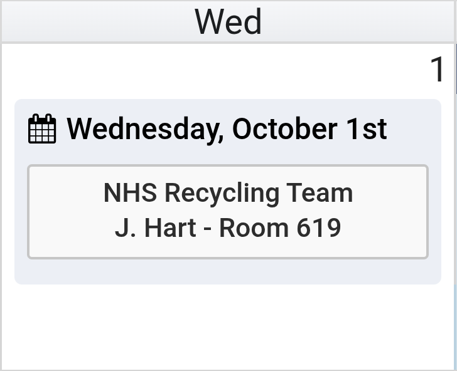Click empty space below the event popover
The image size is (457, 371).
228,326
